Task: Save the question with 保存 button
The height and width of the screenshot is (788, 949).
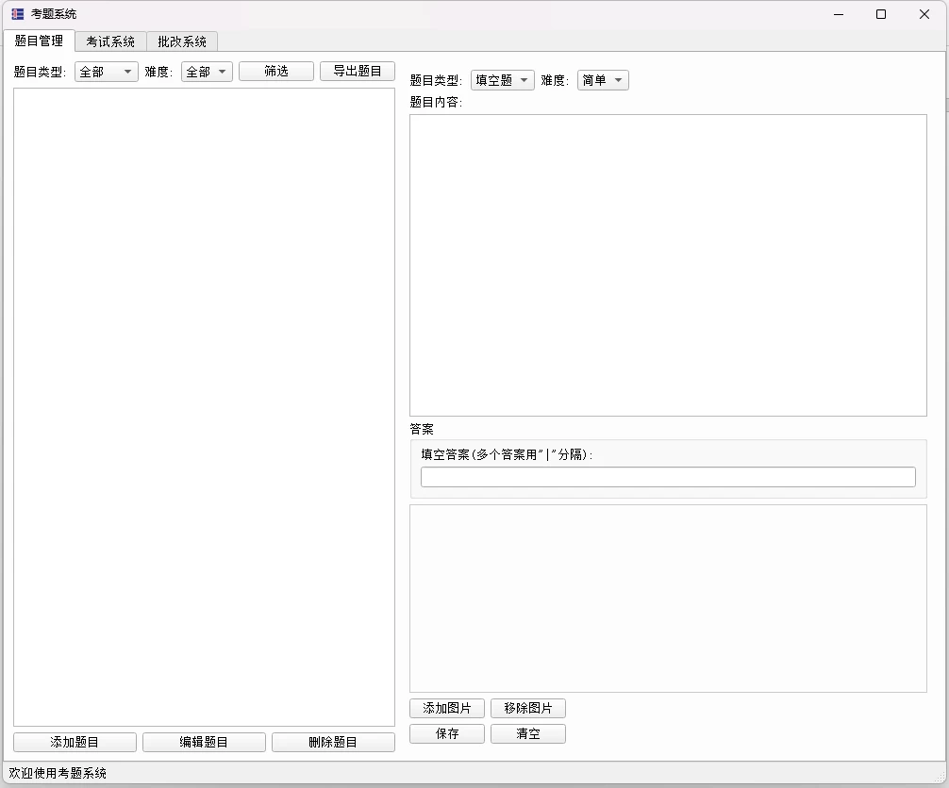Action: [x=447, y=734]
